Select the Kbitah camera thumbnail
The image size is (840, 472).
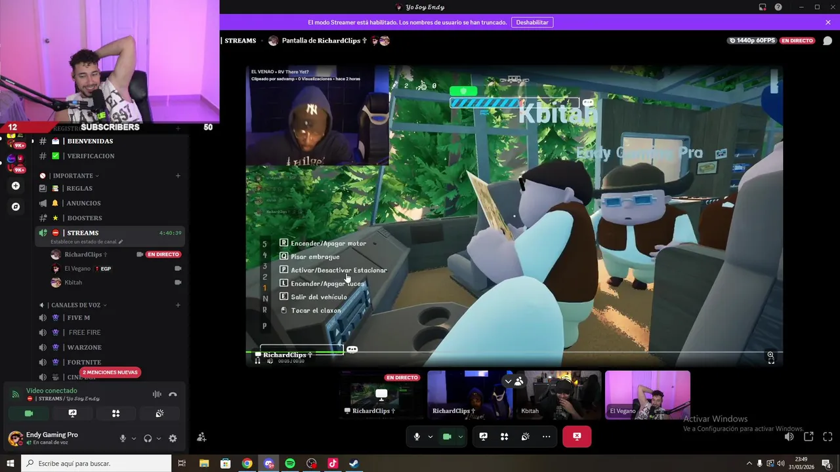click(558, 395)
